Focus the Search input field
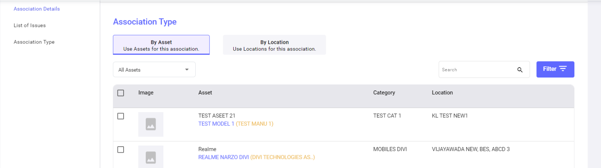601x168 pixels. coord(477,70)
